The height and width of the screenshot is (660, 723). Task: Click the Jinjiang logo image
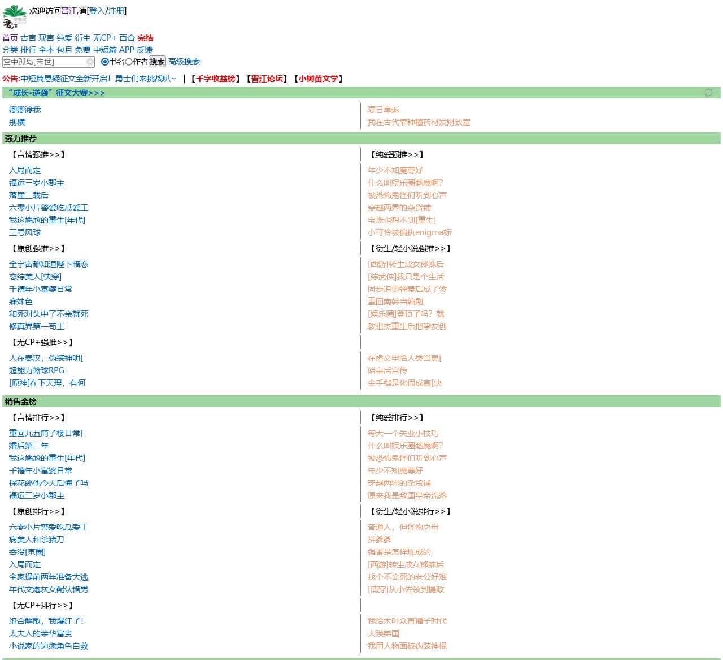[15, 16]
